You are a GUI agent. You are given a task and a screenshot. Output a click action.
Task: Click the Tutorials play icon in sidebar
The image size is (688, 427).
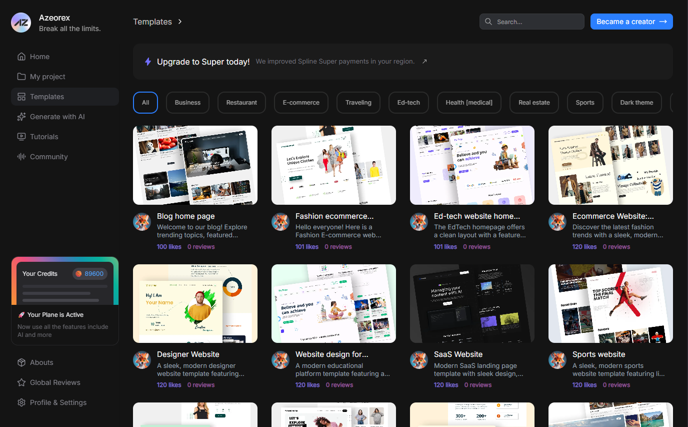pyautogui.click(x=21, y=137)
